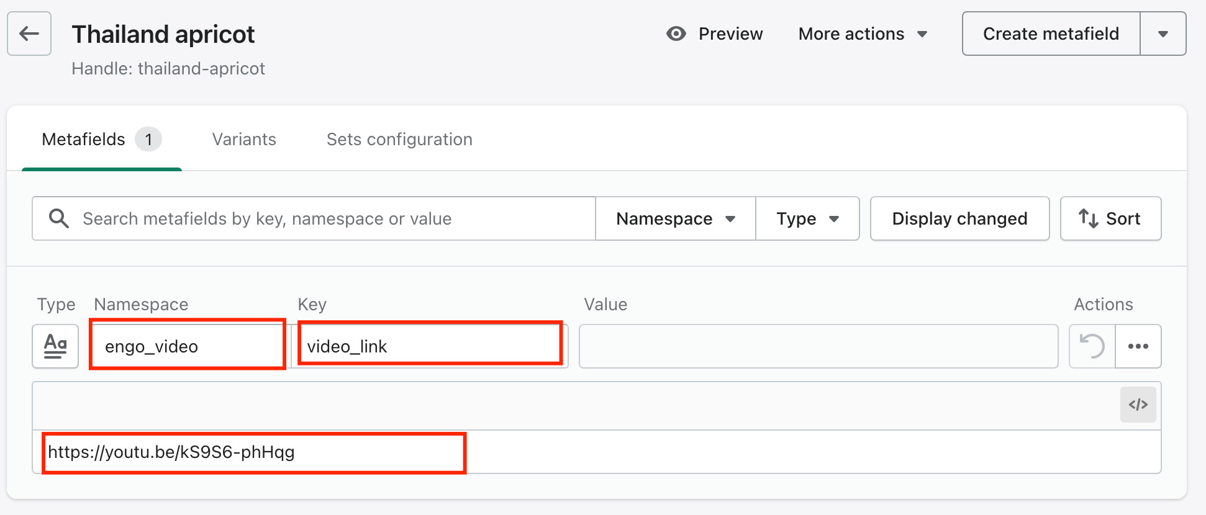Click the undo revert icon in Actions

click(x=1092, y=346)
